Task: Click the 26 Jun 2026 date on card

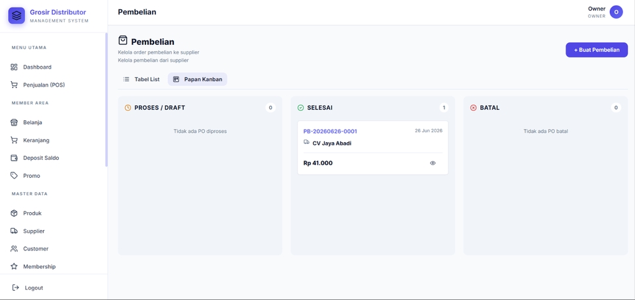Action: point(429,131)
